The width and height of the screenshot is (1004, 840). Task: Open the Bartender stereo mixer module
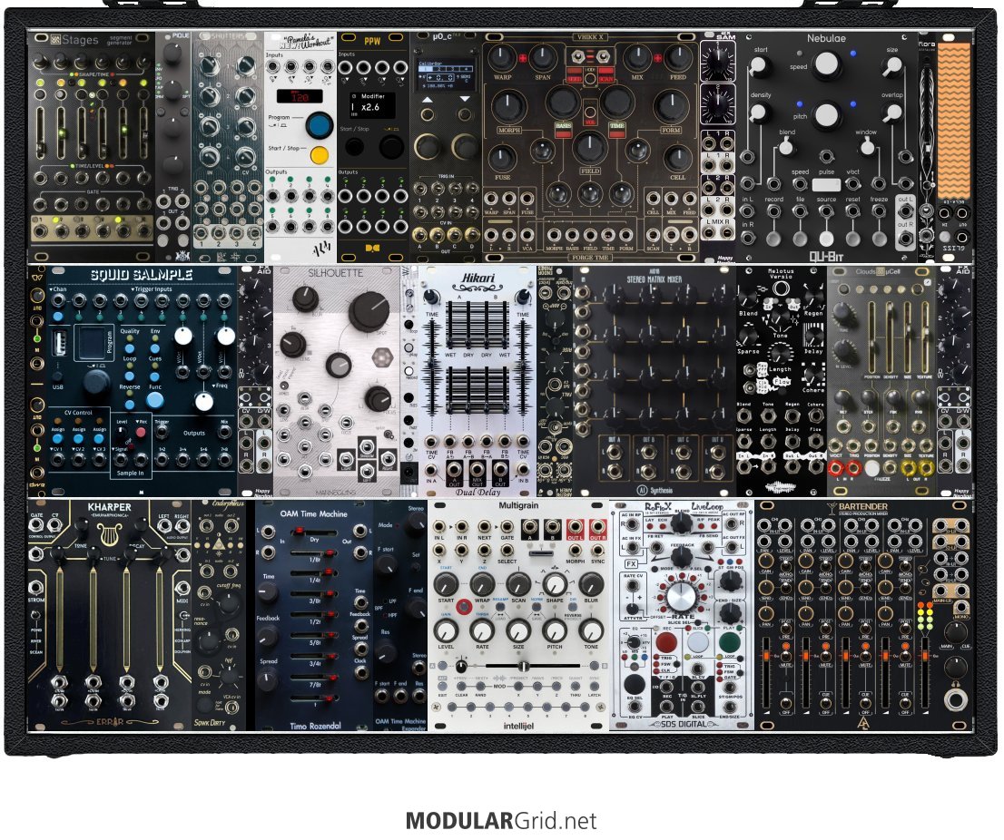864,615
